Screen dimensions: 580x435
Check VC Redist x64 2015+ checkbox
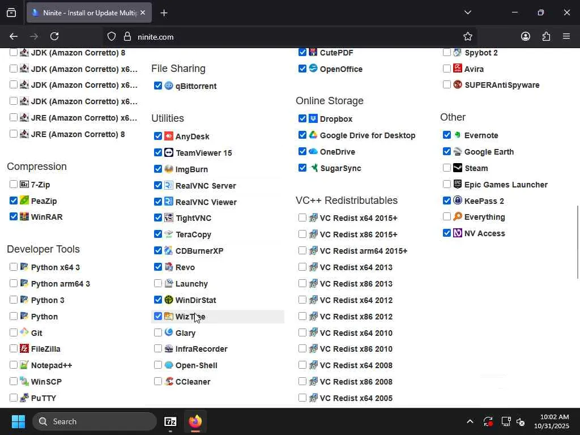[x=302, y=217]
